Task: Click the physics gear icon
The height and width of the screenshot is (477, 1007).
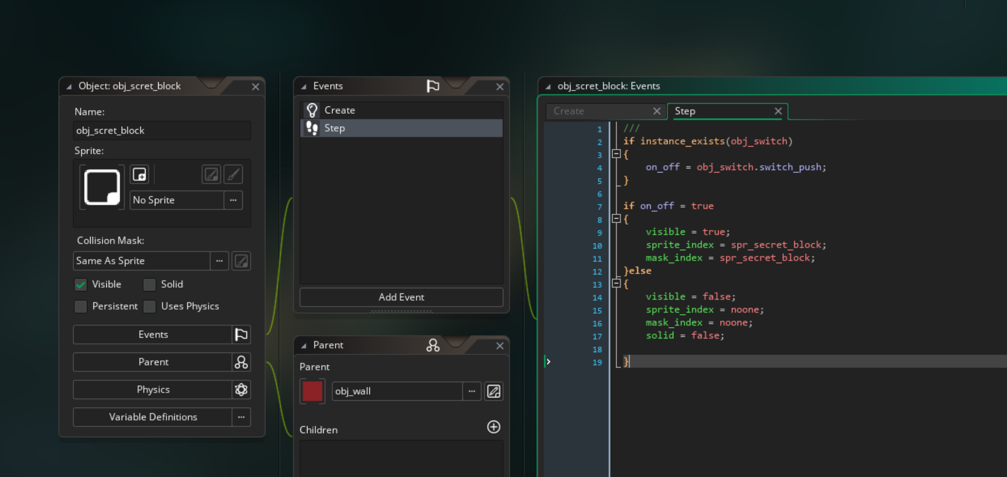Action: click(x=241, y=390)
